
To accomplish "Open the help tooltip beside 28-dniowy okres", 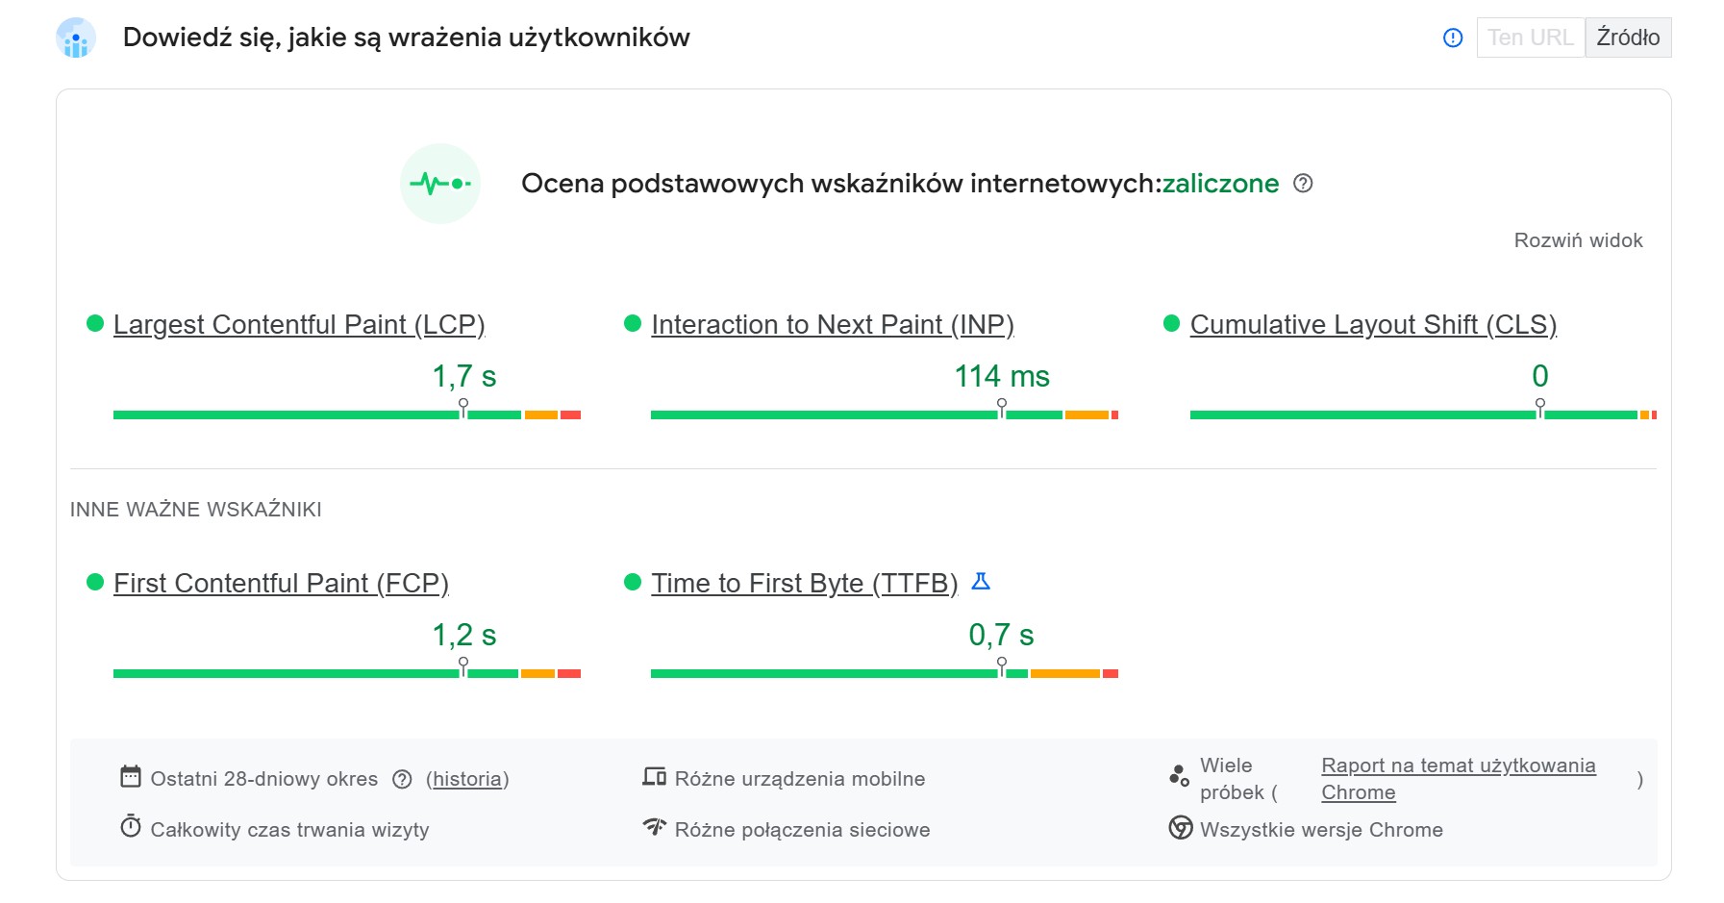I will tap(402, 779).
